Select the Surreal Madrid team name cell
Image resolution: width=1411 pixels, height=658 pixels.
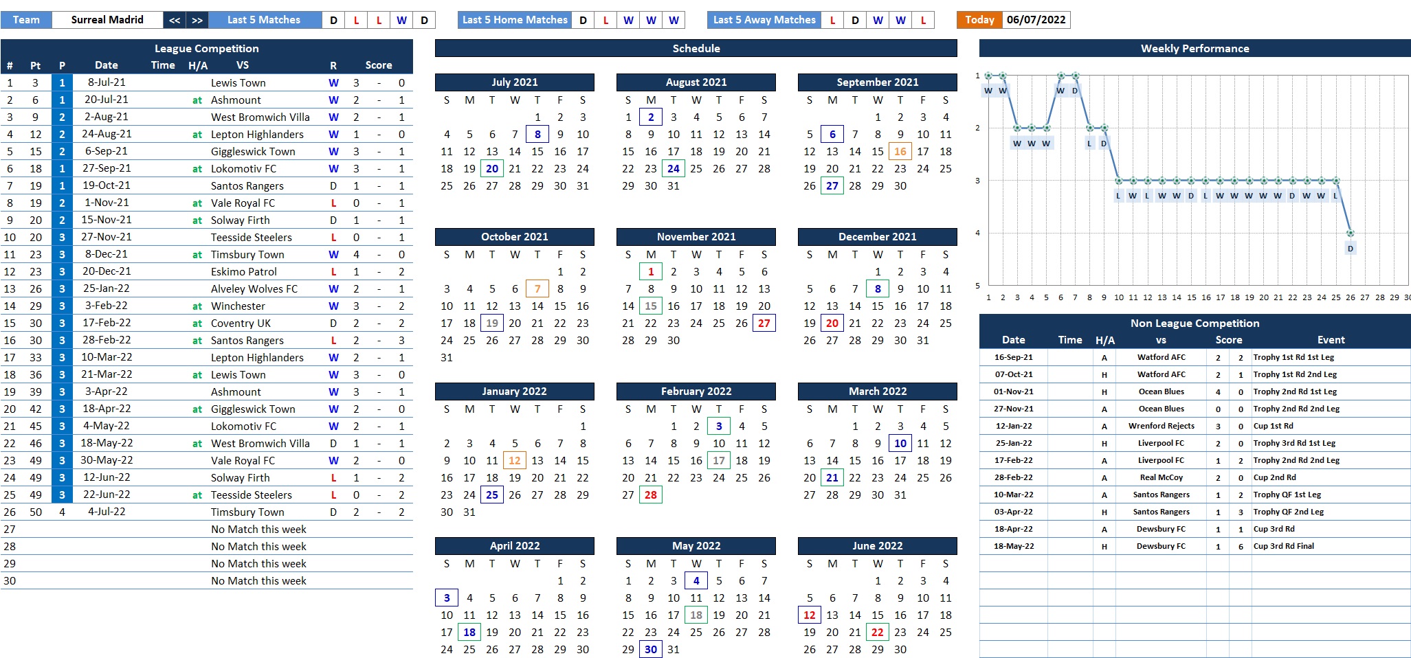point(107,20)
